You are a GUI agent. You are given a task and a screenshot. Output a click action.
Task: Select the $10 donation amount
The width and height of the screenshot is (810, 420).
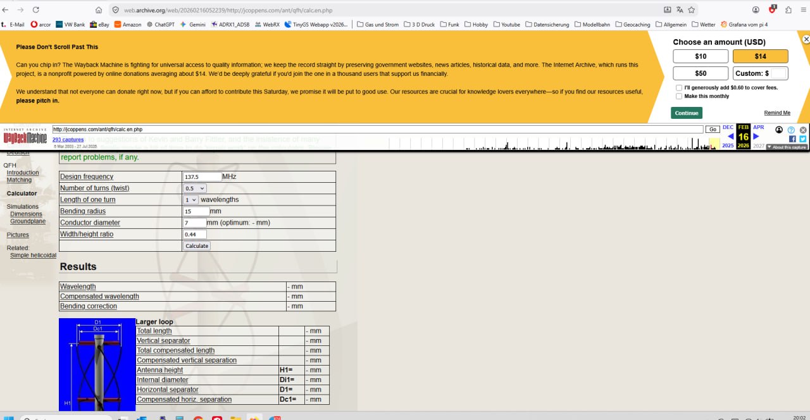click(x=701, y=56)
